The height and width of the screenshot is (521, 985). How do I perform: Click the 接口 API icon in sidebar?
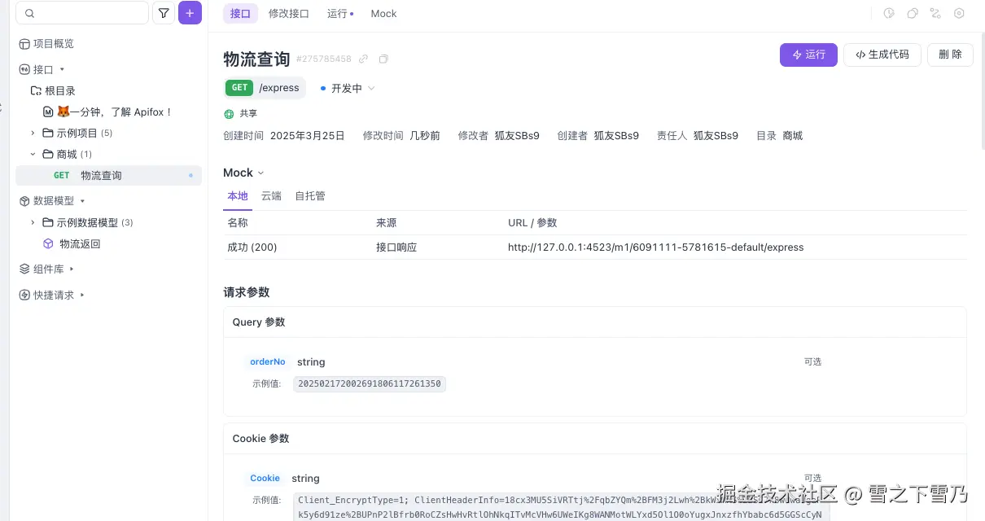[24, 70]
